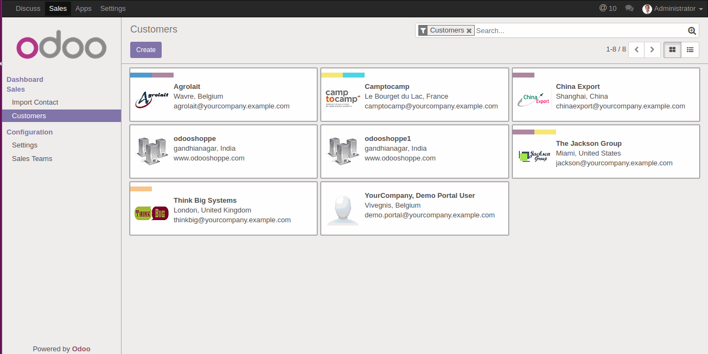Screen dimensions: 708x354
Task: Open the China Export customer name
Action: click(578, 87)
